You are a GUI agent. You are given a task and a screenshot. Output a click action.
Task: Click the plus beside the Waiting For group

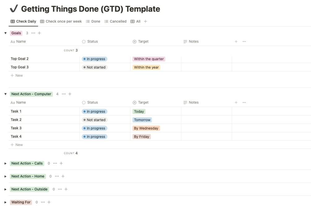pyautogui.click(x=49, y=202)
